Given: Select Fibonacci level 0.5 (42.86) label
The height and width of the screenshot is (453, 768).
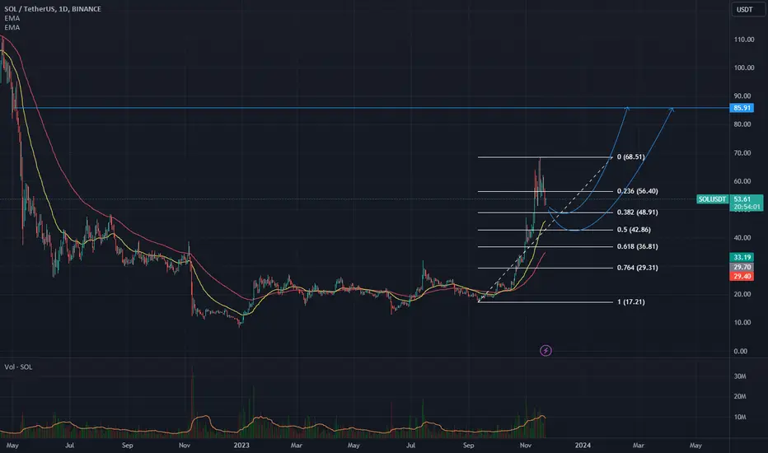Looking at the screenshot, I should [634, 229].
